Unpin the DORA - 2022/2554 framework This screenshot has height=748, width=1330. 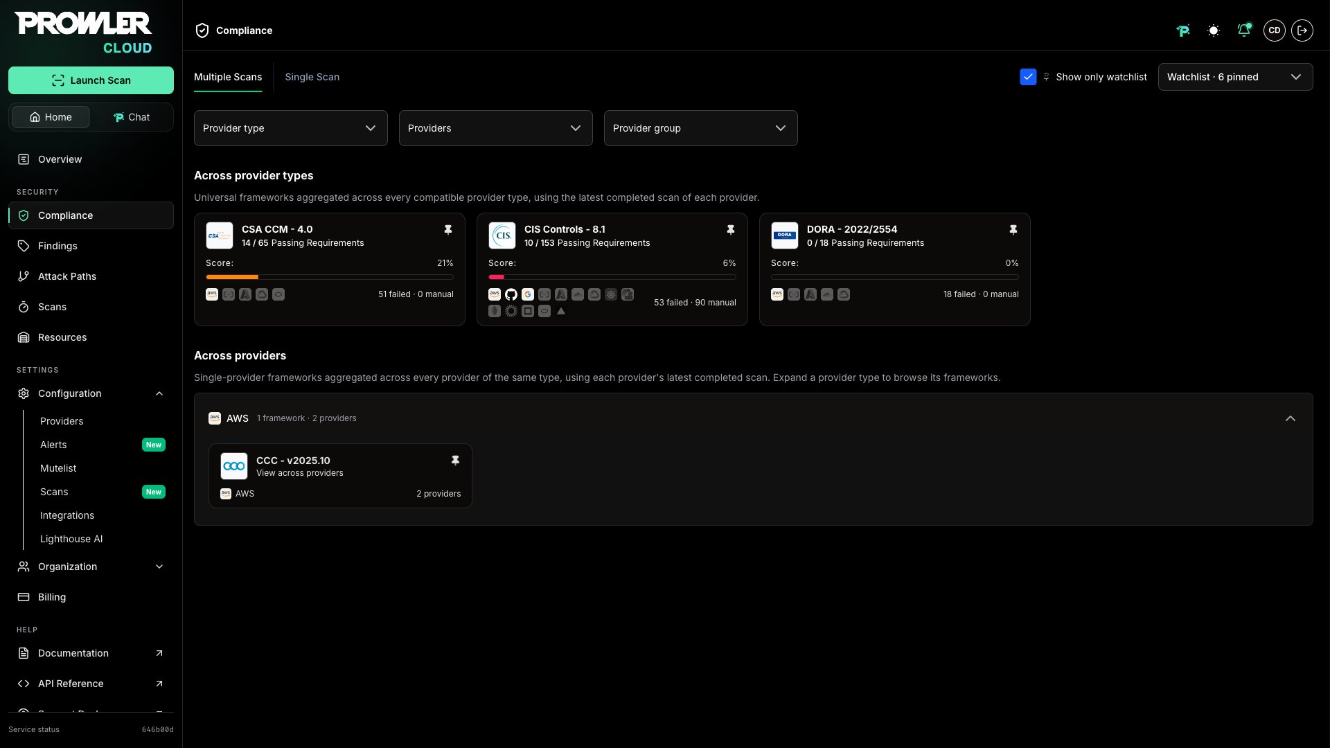(1013, 229)
